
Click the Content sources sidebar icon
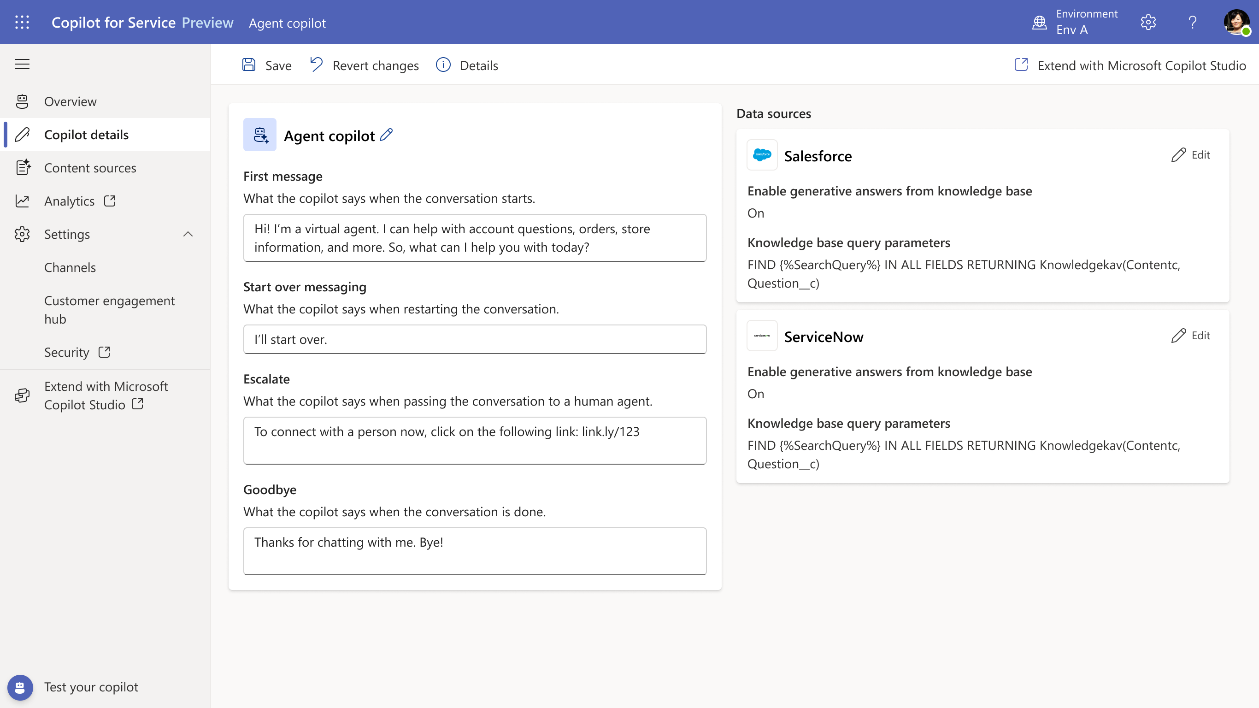[24, 167]
